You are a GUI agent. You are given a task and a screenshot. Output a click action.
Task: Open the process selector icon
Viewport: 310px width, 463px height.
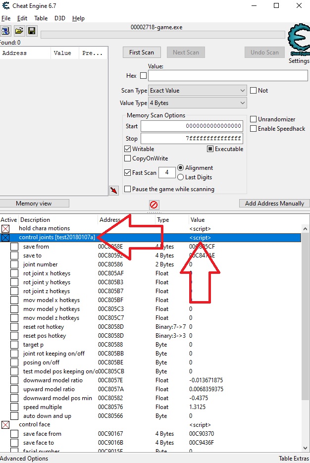pos(5,31)
